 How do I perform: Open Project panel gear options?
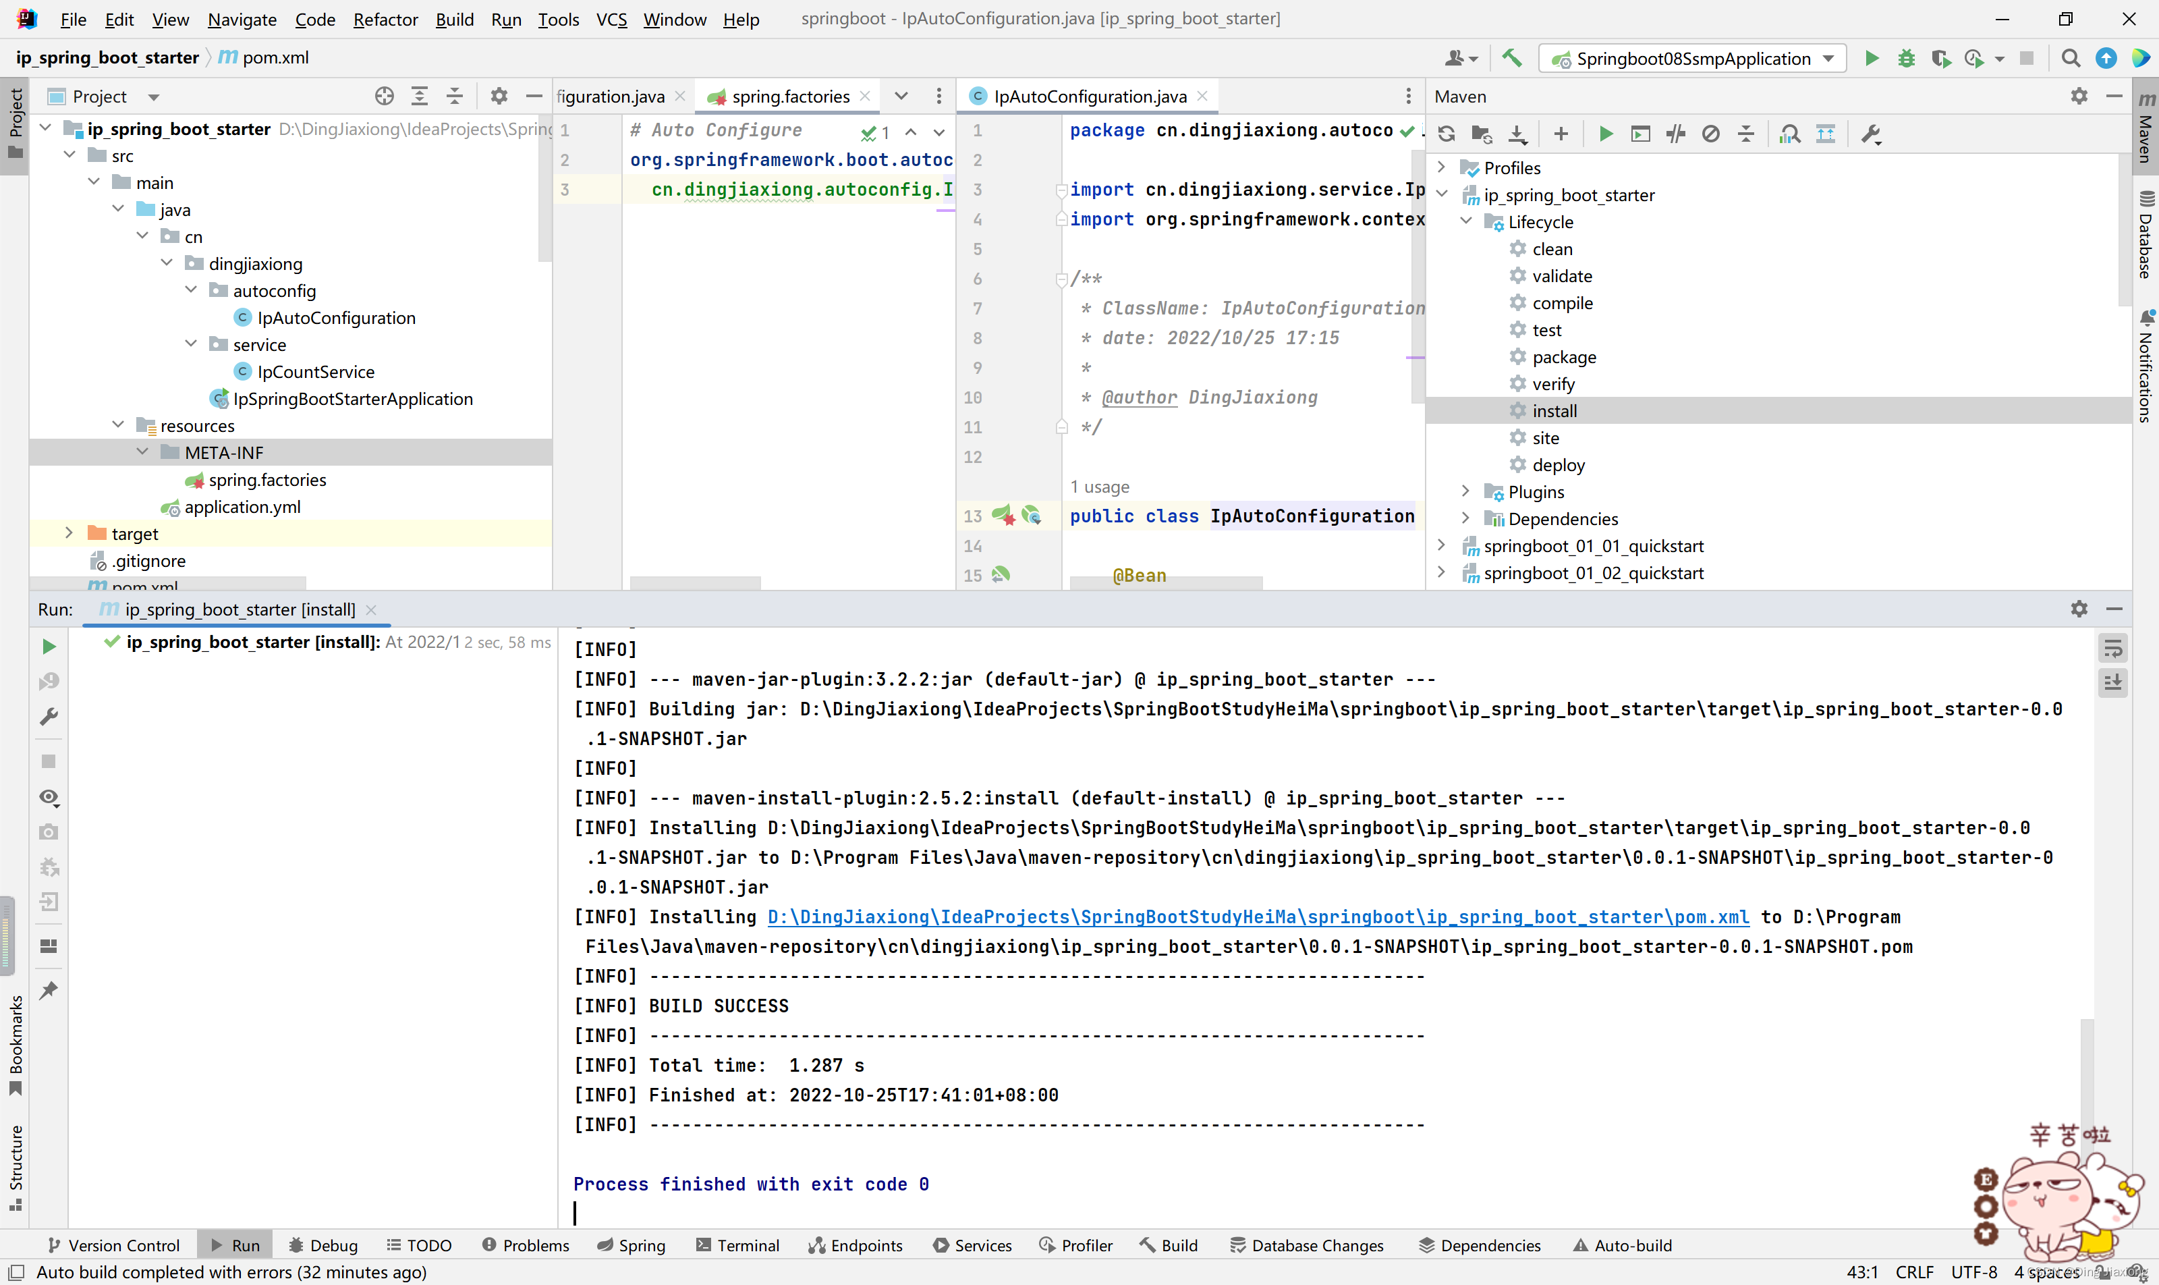click(499, 96)
